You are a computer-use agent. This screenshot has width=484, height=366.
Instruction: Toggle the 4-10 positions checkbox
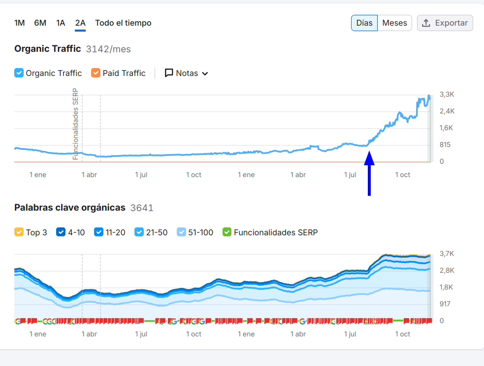[x=62, y=232]
